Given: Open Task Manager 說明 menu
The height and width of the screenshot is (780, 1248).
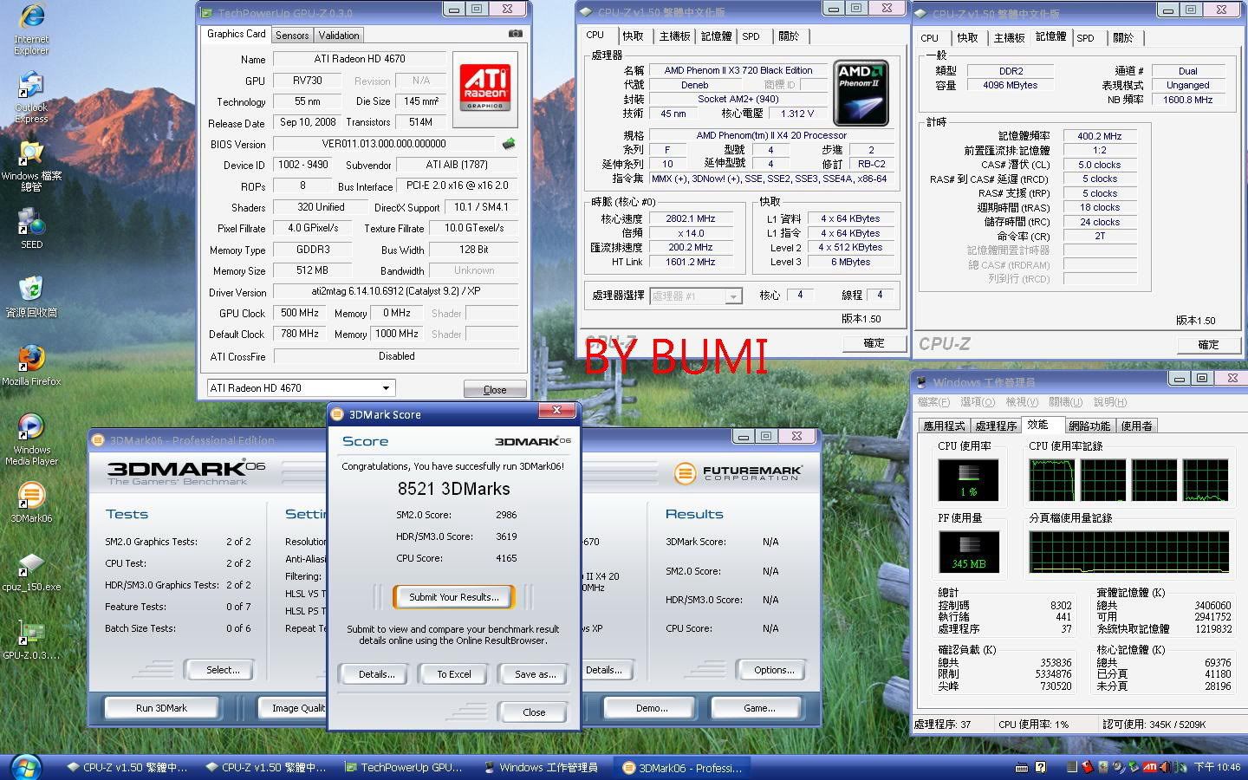Looking at the screenshot, I should point(1110,402).
